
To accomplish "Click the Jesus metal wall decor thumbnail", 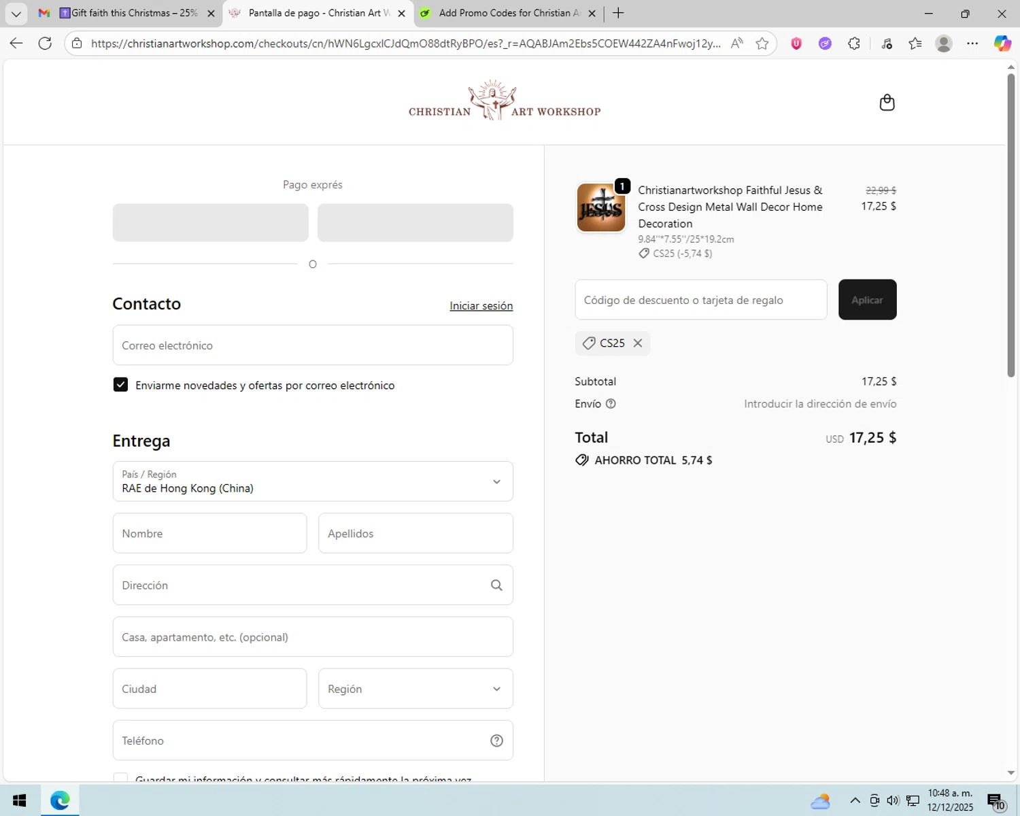I will click(601, 208).
